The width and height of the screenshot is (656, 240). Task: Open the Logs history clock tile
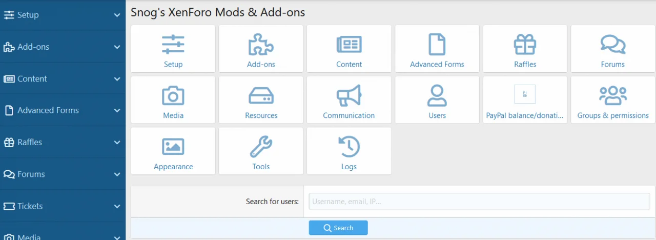pyautogui.click(x=348, y=152)
